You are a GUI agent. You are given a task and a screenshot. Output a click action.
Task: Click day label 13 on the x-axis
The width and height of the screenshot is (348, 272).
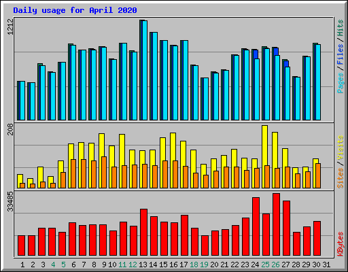[x=143, y=265]
